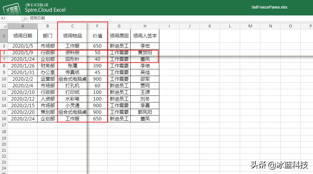Click the 打印纸 item cell
The image size is (313, 174).
(73, 92)
